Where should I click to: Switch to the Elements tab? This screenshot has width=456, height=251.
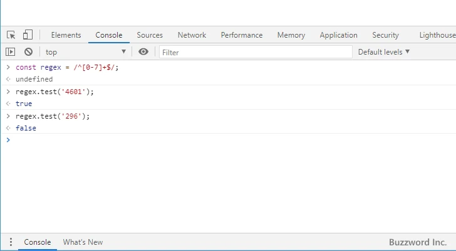pos(66,35)
